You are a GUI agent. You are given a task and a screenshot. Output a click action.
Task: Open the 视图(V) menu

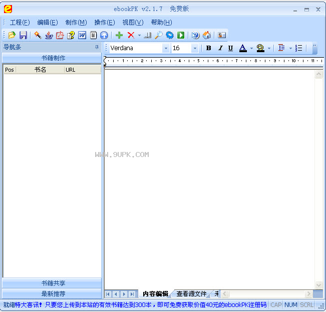pos(133,22)
